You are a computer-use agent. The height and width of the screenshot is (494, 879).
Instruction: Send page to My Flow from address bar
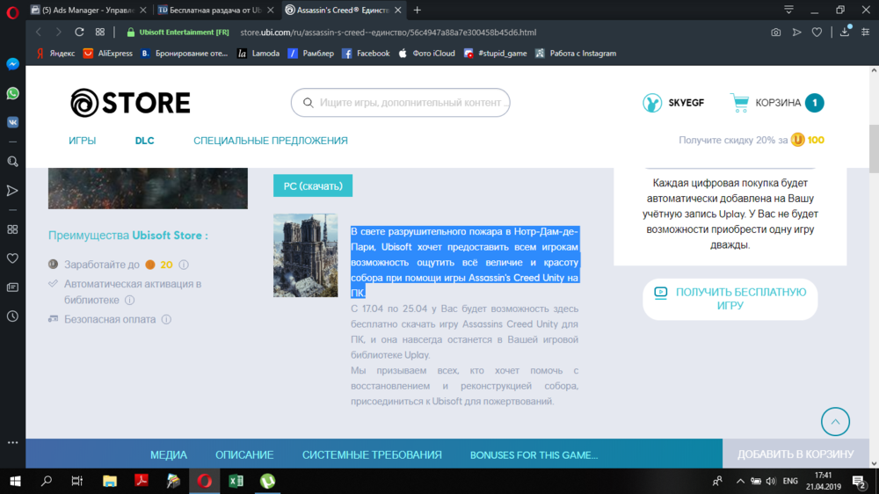(x=796, y=33)
